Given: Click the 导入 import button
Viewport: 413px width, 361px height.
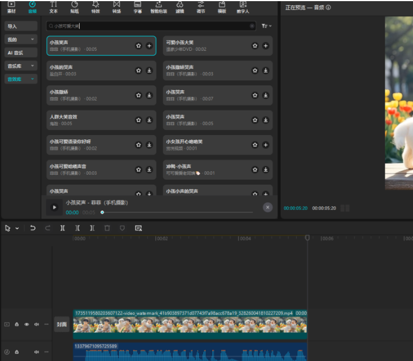Looking at the screenshot, I should click(21, 27).
